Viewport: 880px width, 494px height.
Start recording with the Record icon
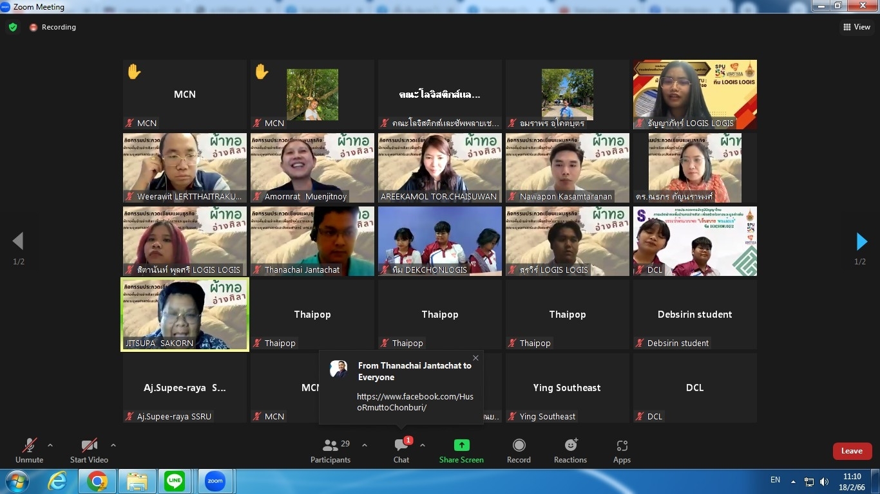click(x=519, y=450)
